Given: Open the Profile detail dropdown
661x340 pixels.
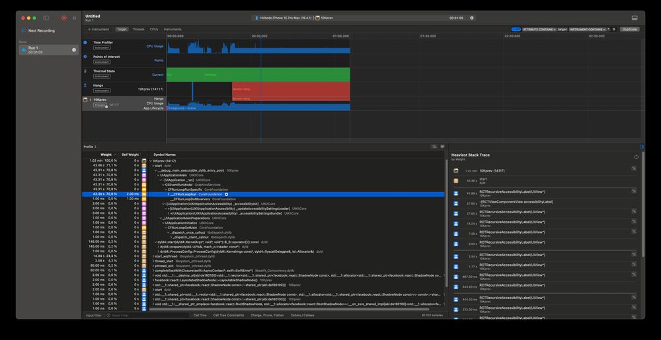Looking at the screenshot, I should 90,147.
